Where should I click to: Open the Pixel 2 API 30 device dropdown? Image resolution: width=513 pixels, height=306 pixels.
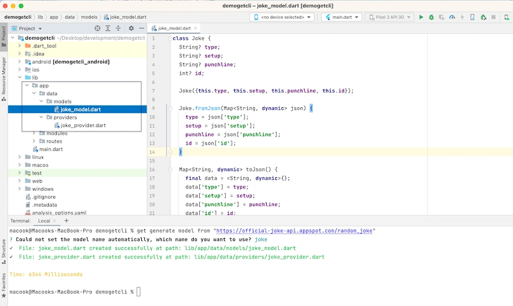point(389,17)
